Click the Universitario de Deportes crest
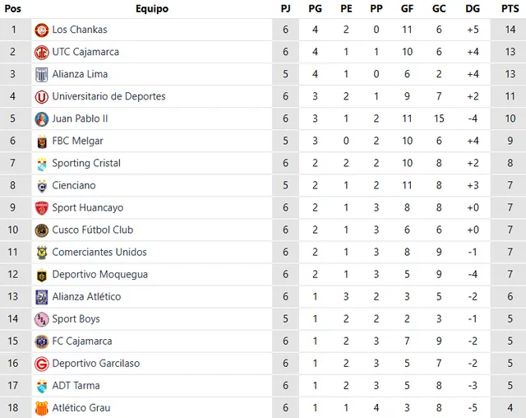Screen dimensions: 526x418 click(41, 96)
